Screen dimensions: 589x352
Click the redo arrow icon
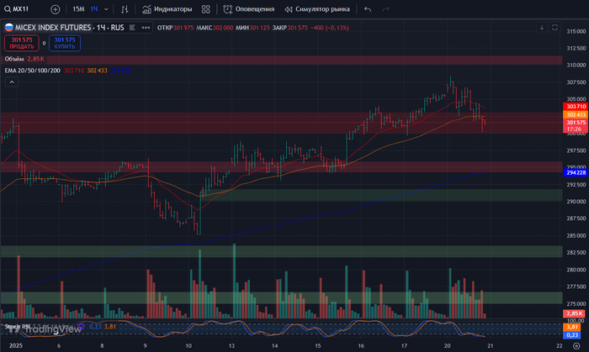386,9
